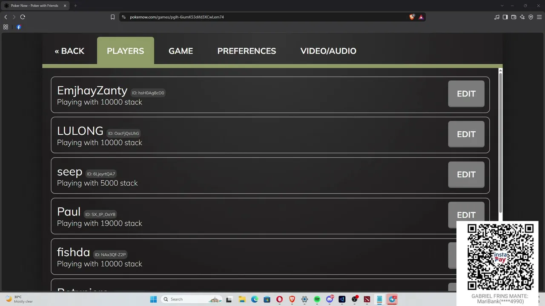Edit player LULONG
545x306 pixels.
pos(466,134)
